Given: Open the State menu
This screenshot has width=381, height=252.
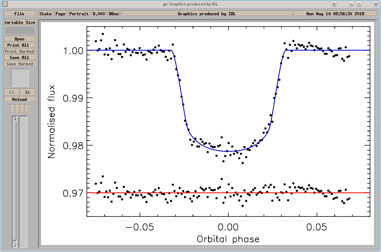Looking at the screenshot, I should (45, 13).
